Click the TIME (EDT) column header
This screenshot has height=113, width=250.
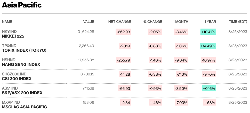(238, 22)
